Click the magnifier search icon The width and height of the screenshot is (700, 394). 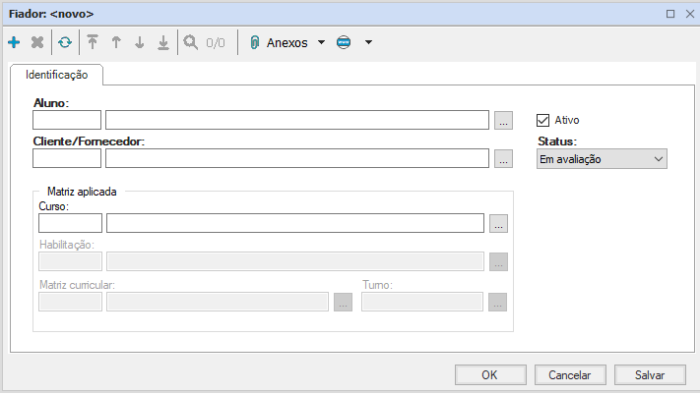tap(190, 43)
